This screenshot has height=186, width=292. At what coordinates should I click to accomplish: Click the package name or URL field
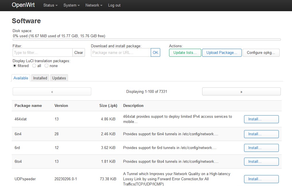tap(121, 52)
